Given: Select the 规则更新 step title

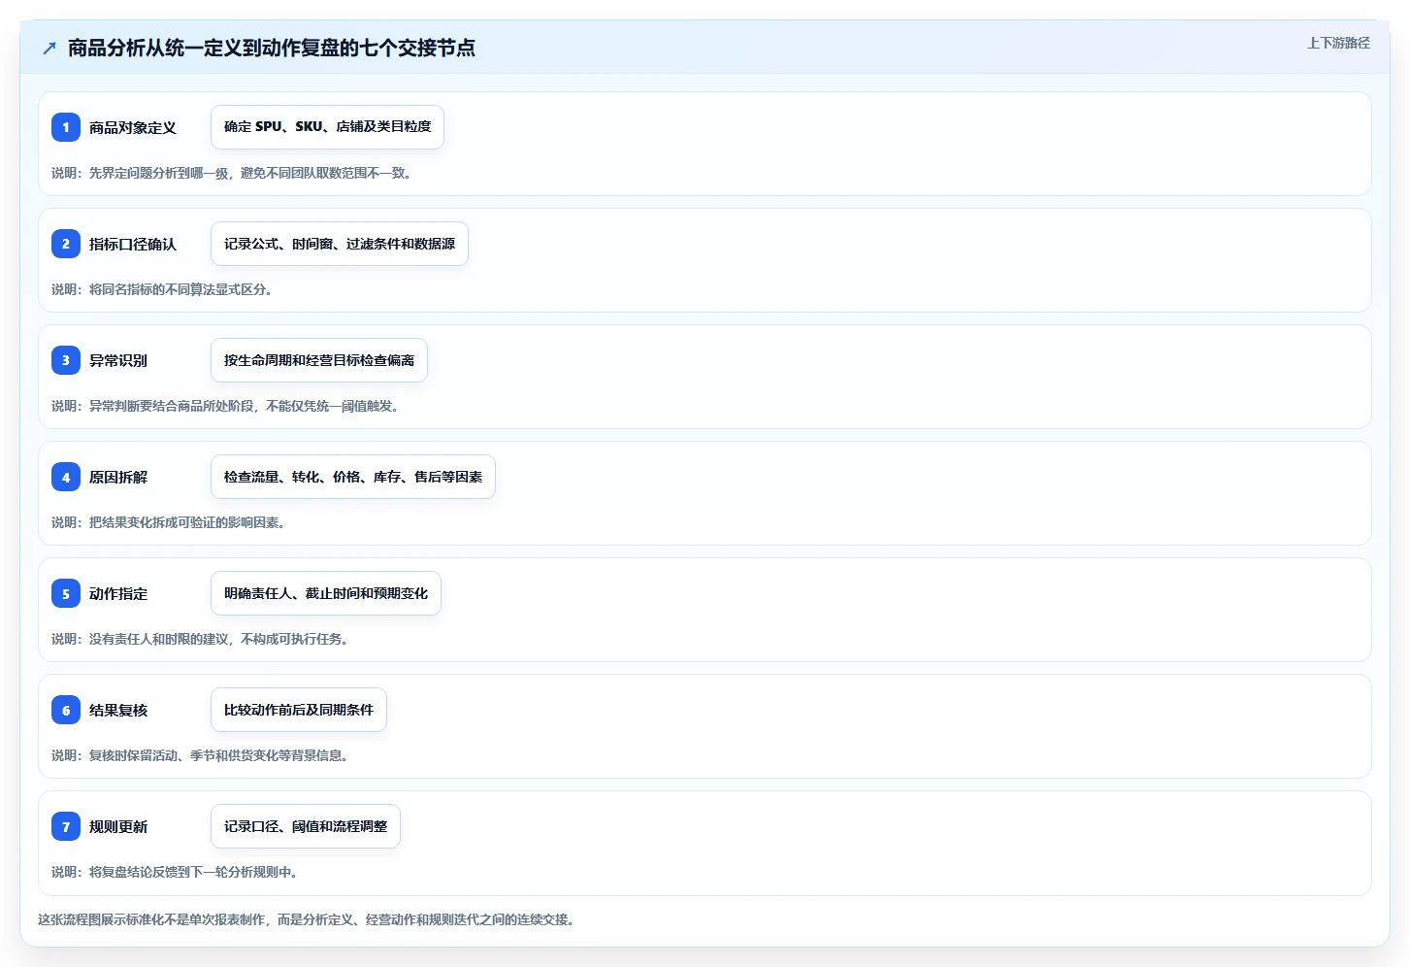Looking at the screenshot, I should point(118,826).
